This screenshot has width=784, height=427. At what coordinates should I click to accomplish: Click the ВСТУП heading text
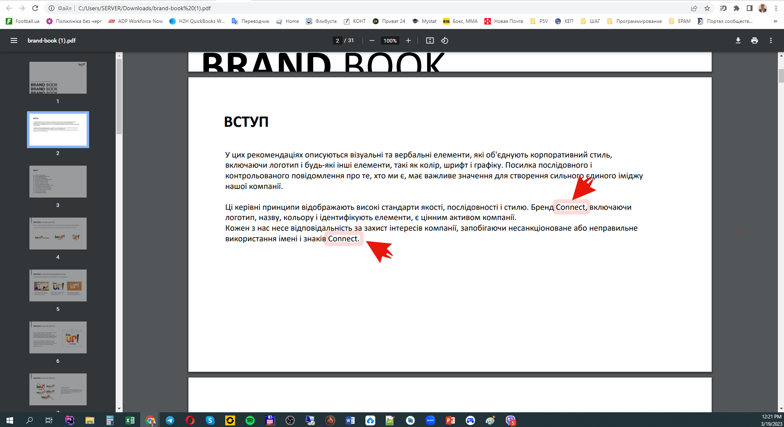point(246,122)
